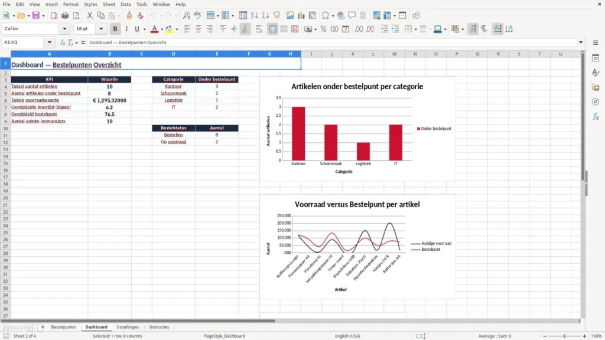Open the Font Color dropdown arrow

(x=162, y=30)
